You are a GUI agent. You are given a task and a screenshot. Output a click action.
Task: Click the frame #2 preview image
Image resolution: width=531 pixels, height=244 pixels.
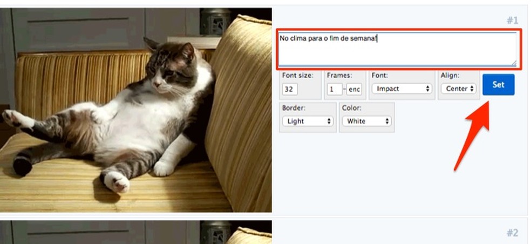(135, 232)
